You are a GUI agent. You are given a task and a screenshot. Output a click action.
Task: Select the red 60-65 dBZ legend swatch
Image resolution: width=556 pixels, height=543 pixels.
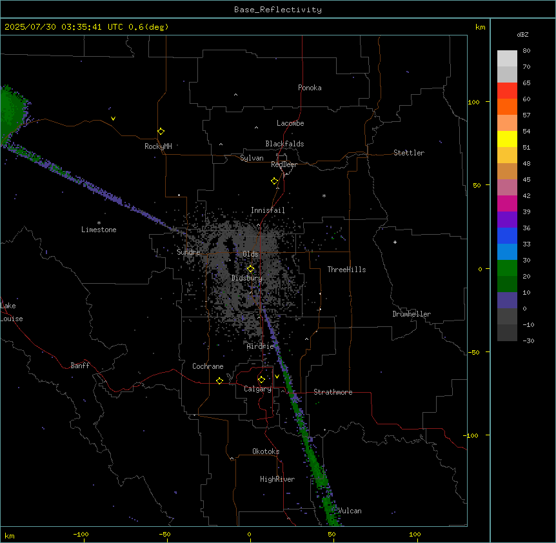pos(507,91)
